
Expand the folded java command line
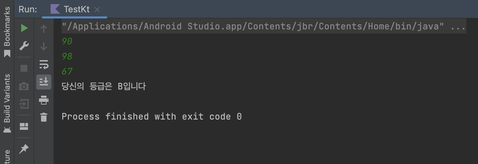point(458,26)
